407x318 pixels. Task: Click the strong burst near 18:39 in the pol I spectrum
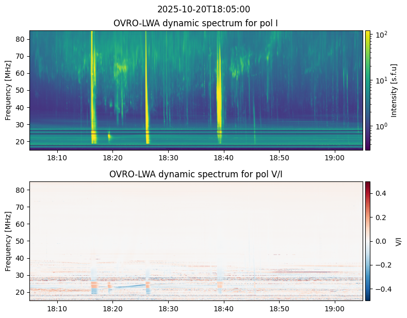point(219,88)
